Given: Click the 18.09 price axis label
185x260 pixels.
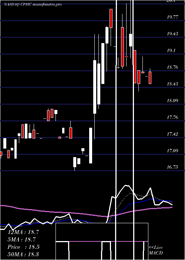Looking at the screenshot, I should coord(173,101).
